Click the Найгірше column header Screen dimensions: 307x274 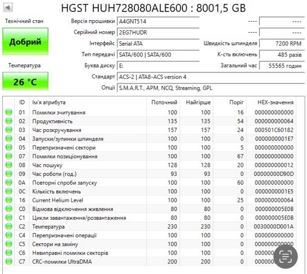click(196, 102)
